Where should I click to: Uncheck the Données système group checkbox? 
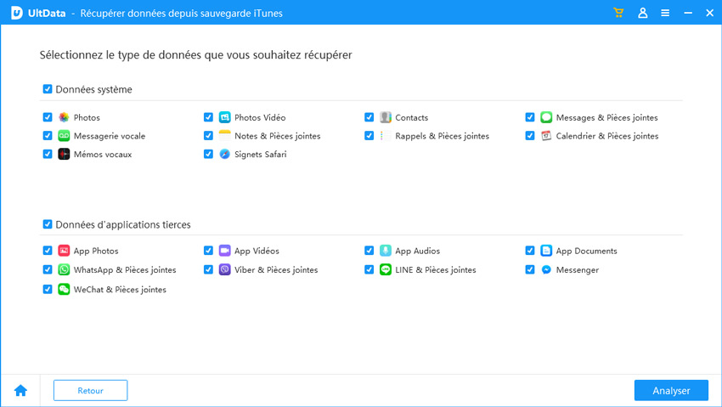pyautogui.click(x=48, y=88)
